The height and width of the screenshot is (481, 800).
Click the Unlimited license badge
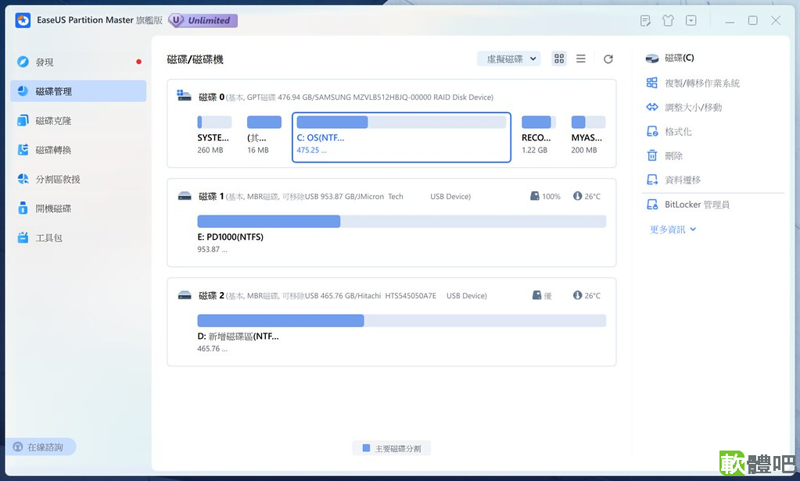pyautogui.click(x=203, y=20)
